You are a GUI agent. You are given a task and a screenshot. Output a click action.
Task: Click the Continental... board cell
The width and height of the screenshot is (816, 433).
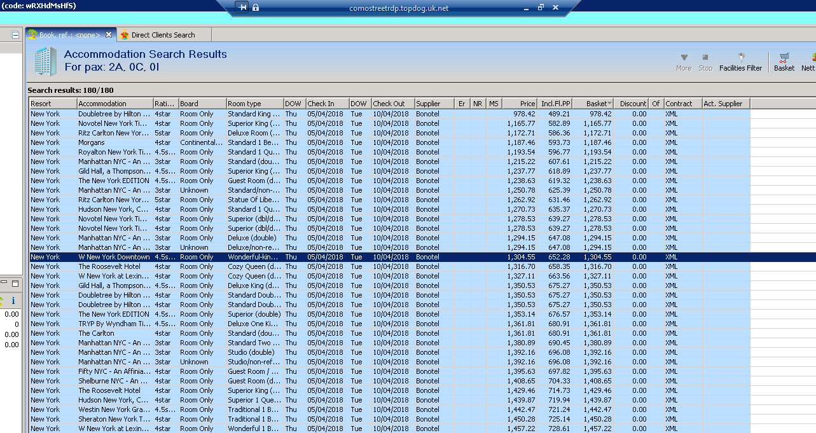202,142
